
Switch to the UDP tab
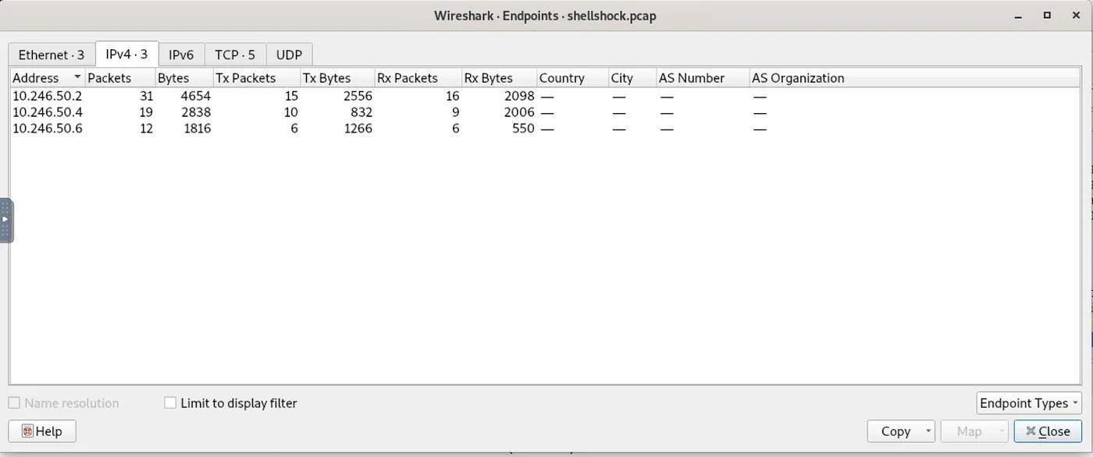[289, 55]
